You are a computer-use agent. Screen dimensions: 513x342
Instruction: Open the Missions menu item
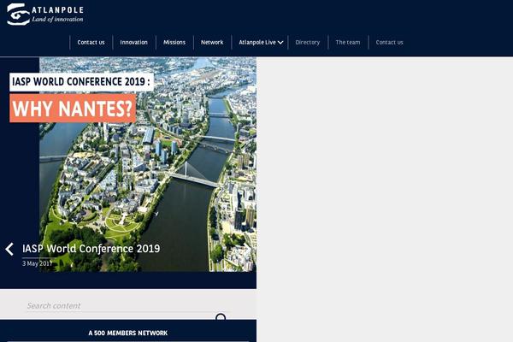[x=174, y=42]
